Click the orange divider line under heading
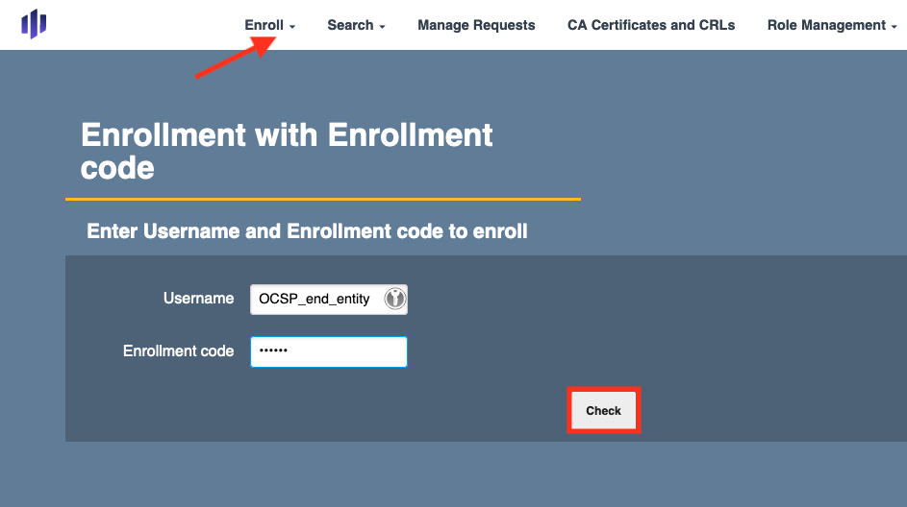 click(322, 199)
